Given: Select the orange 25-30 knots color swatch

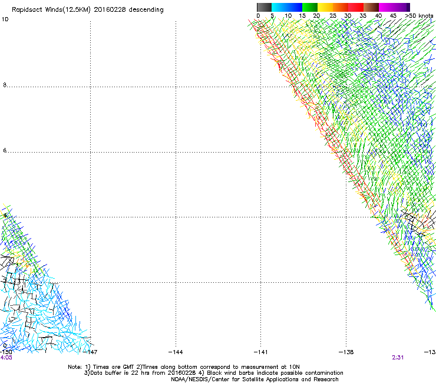Looking at the screenshot, I should click(341, 7).
